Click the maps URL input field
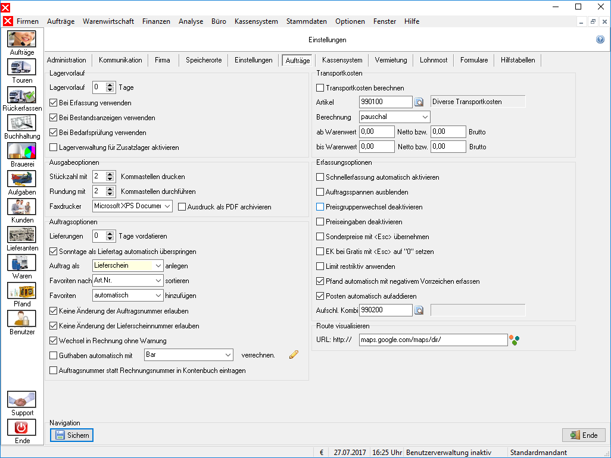Screen dimensions: 611x458 pyautogui.click(x=434, y=340)
